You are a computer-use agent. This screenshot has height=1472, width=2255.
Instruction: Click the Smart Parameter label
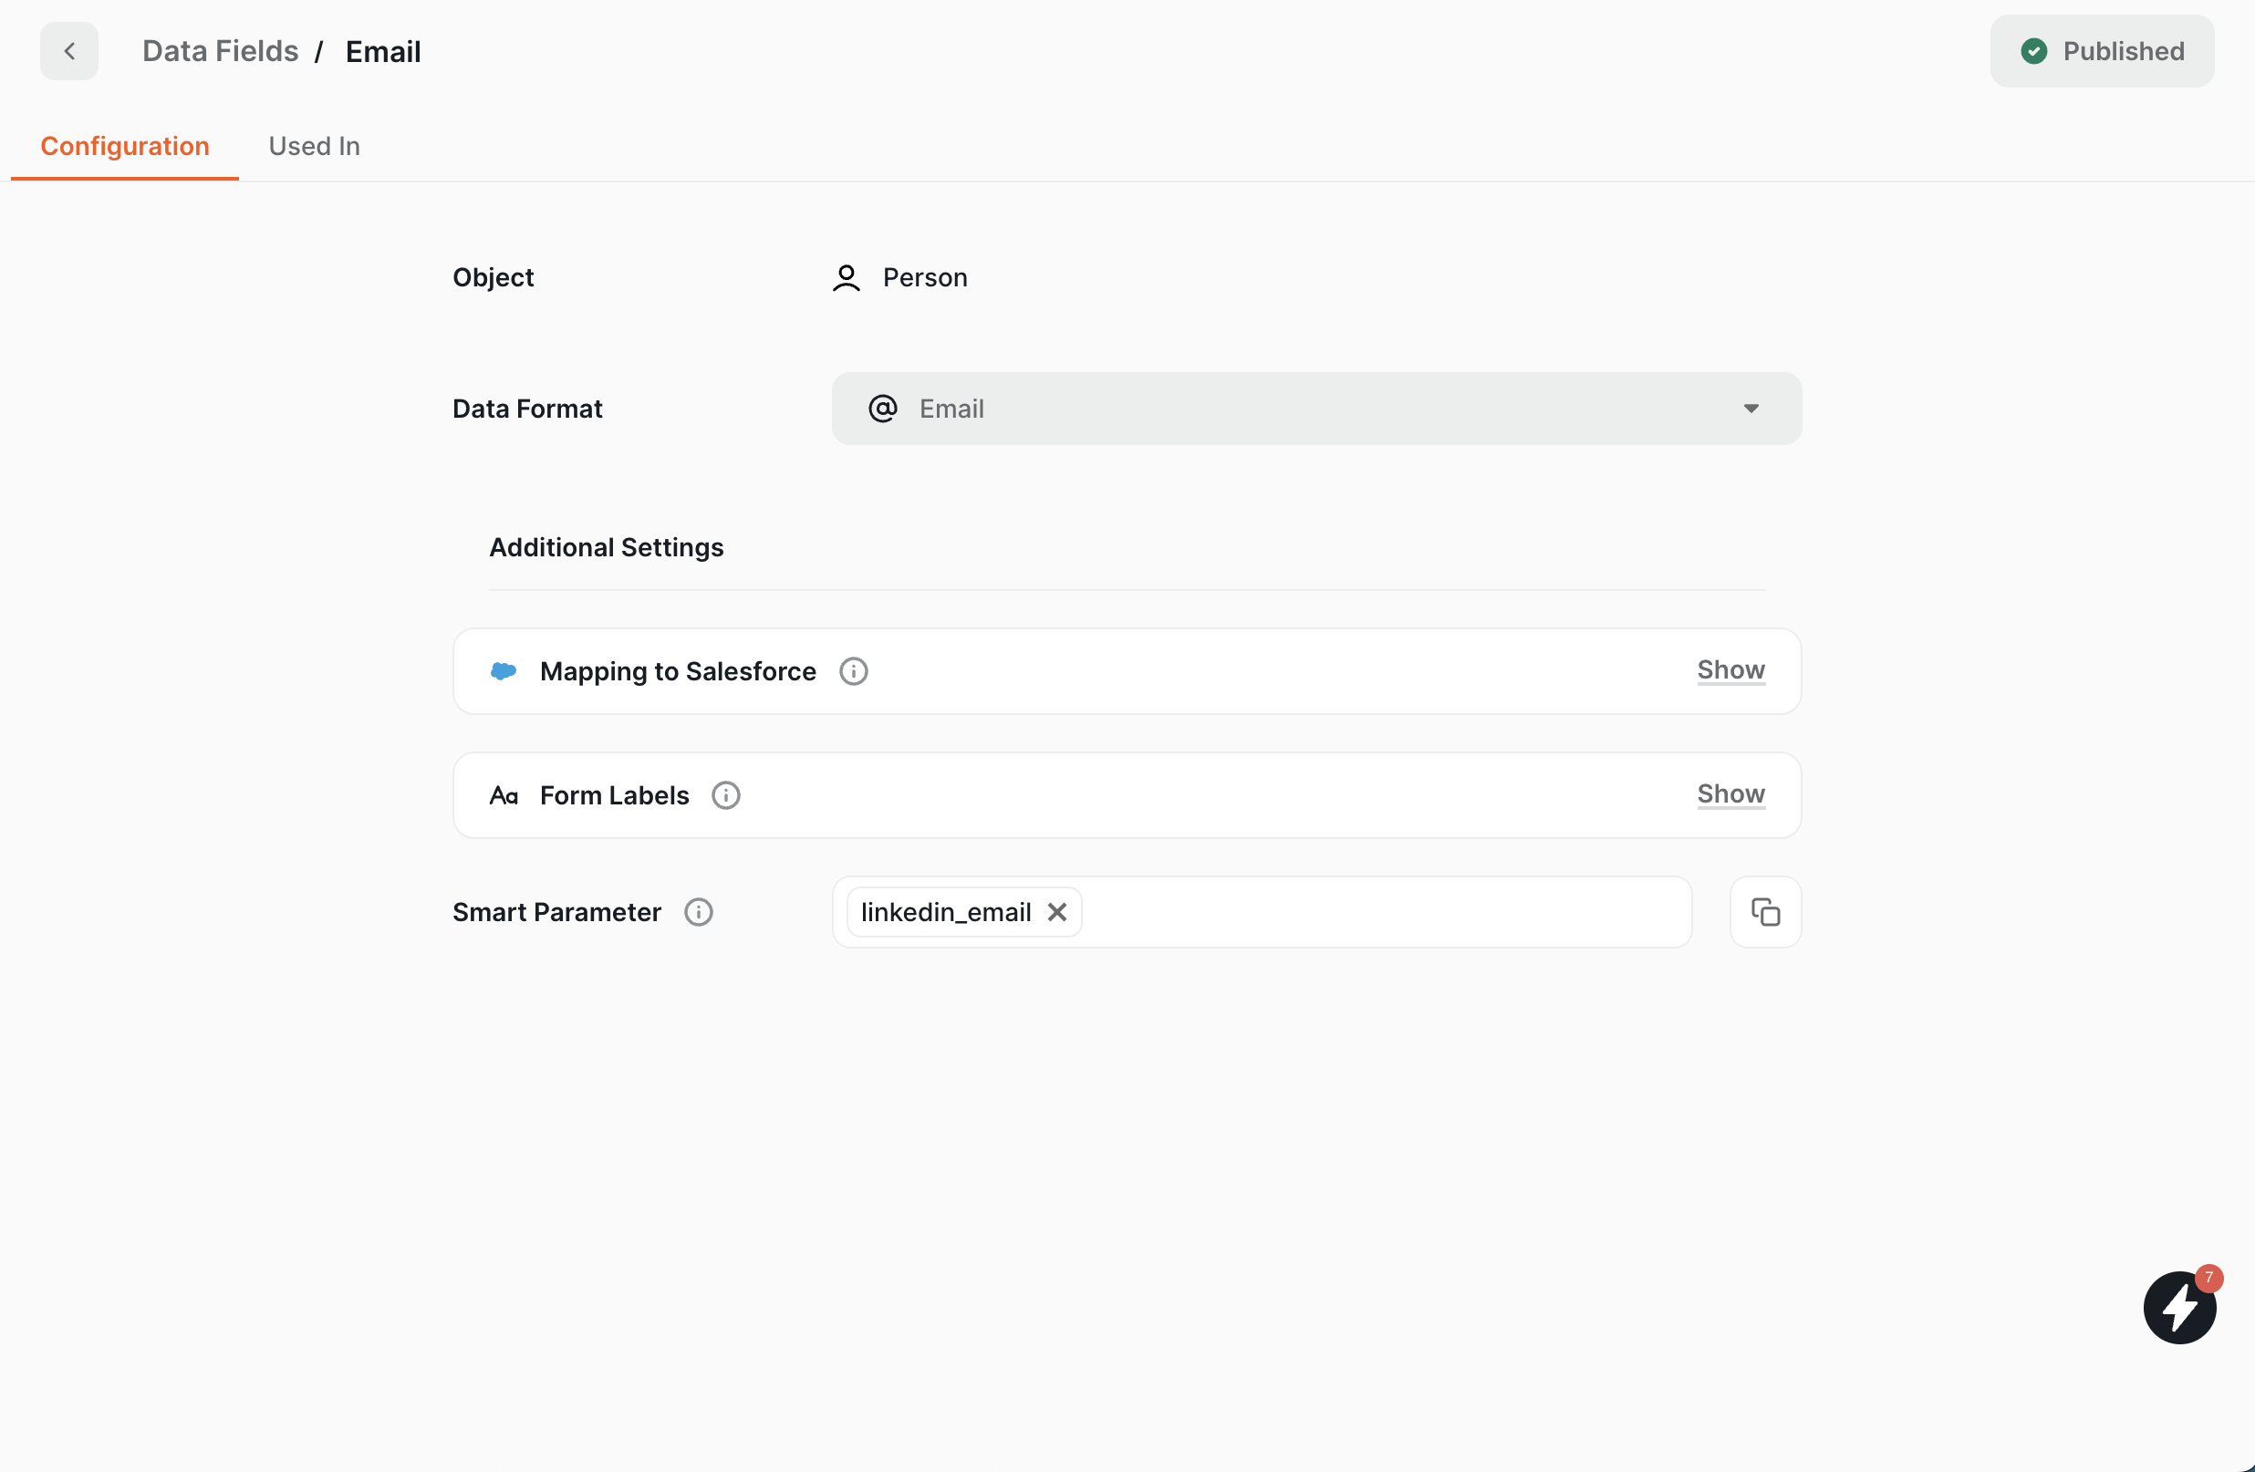556,912
